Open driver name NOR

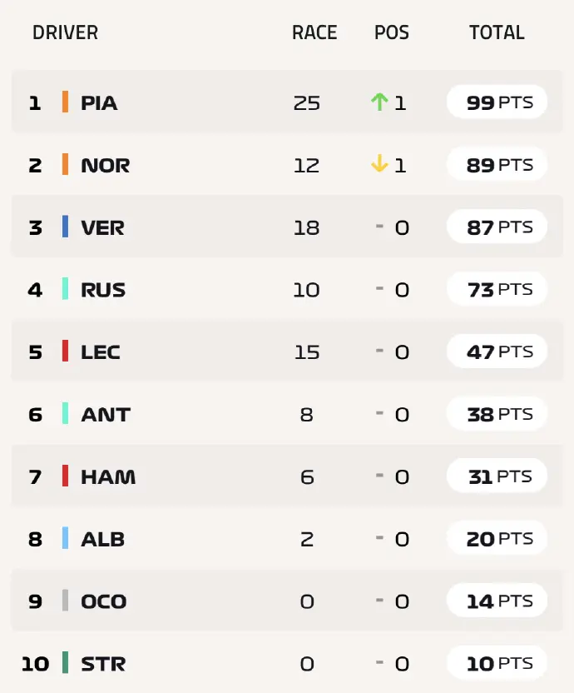106,166
